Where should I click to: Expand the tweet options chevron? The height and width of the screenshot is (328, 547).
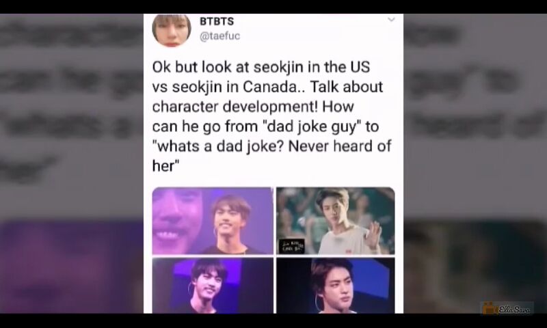pyautogui.click(x=391, y=20)
